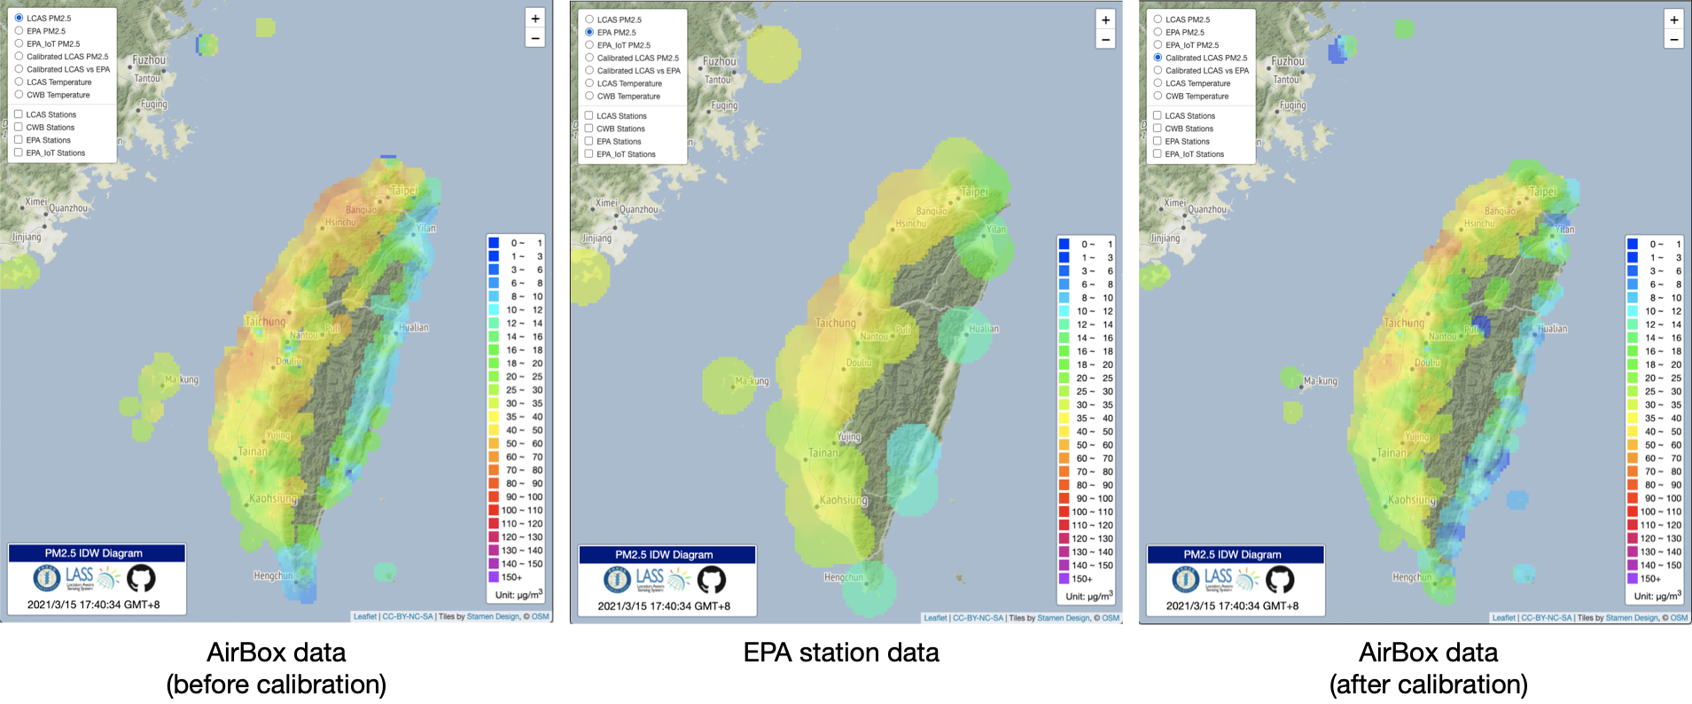Viewport: 1692px width, 704px height.
Task: Click Ma-kung label on the right map
Action: click(x=1321, y=381)
